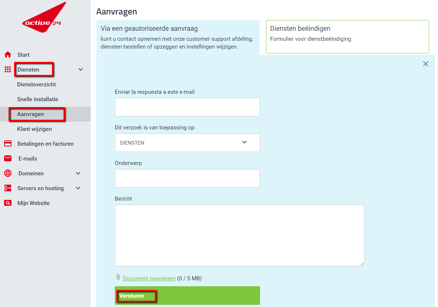438x307 pixels.
Task: Open Betalingen en facturen
Action: pyautogui.click(x=46, y=144)
